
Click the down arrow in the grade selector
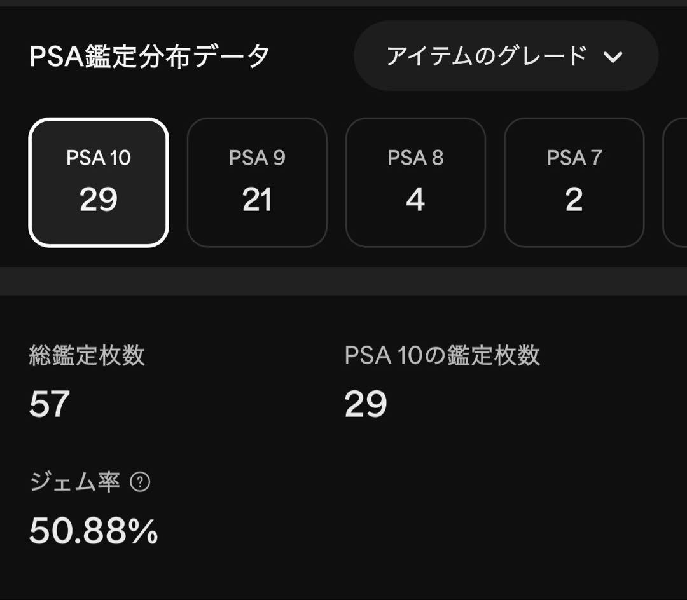(x=613, y=57)
